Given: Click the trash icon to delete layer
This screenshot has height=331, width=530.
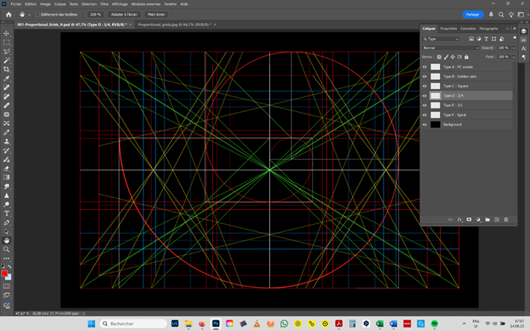Looking at the screenshot, I should [506, 219].
